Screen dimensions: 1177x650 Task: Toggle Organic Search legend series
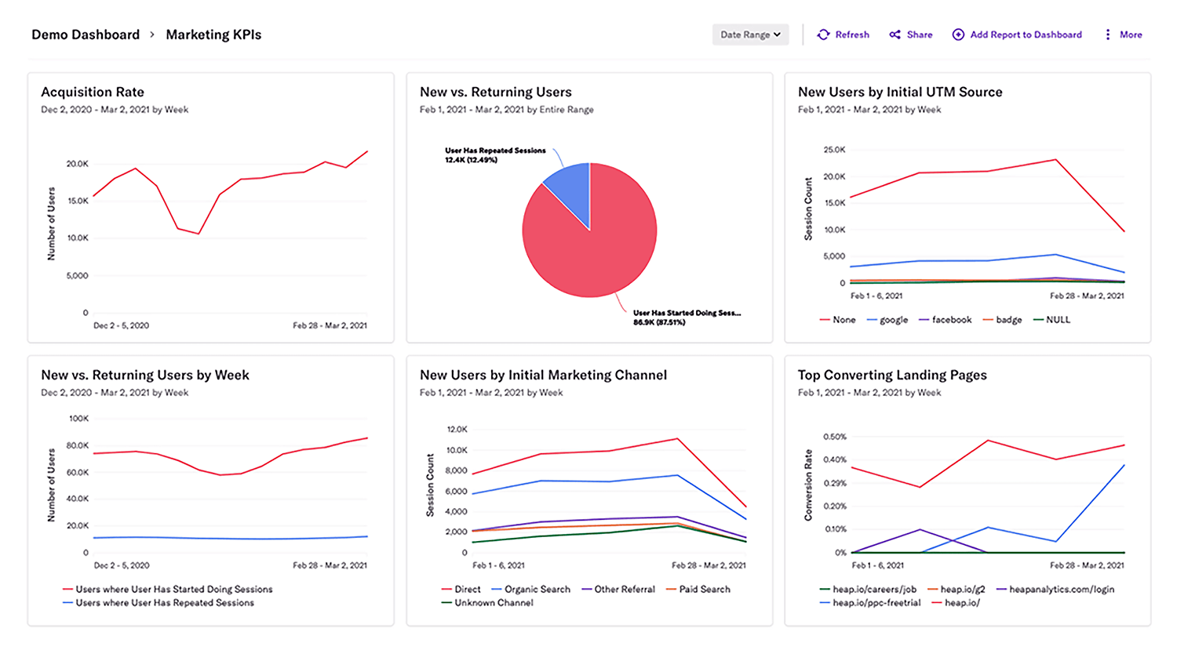coord(530,589)
